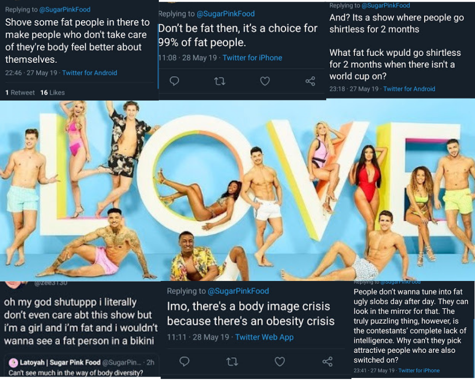This screenshot has height=380, width=475.
Task: Share the 'Don't be fat then' tweet
Action: [x=310, y=81]
